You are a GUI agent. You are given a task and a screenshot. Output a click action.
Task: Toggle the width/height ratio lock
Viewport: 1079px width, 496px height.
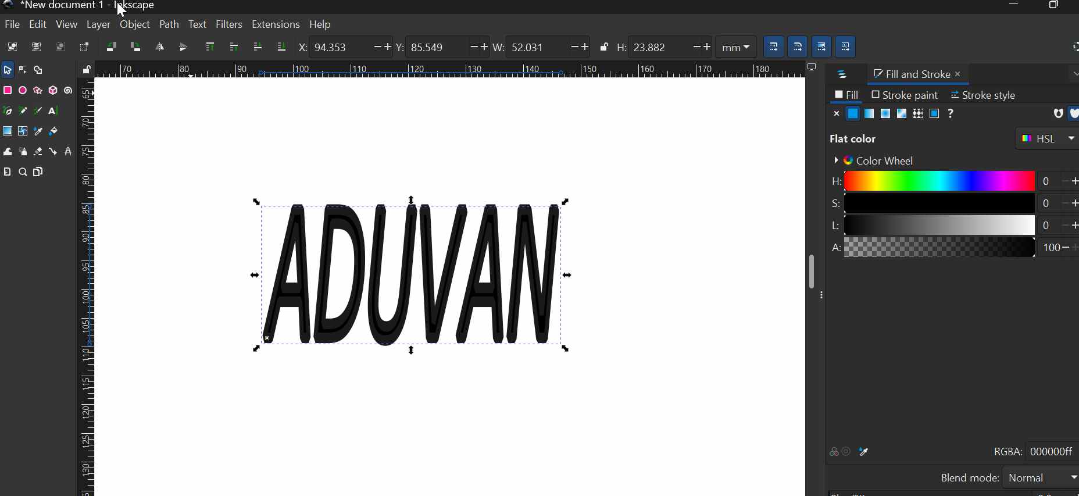click(x=604, y=47)
